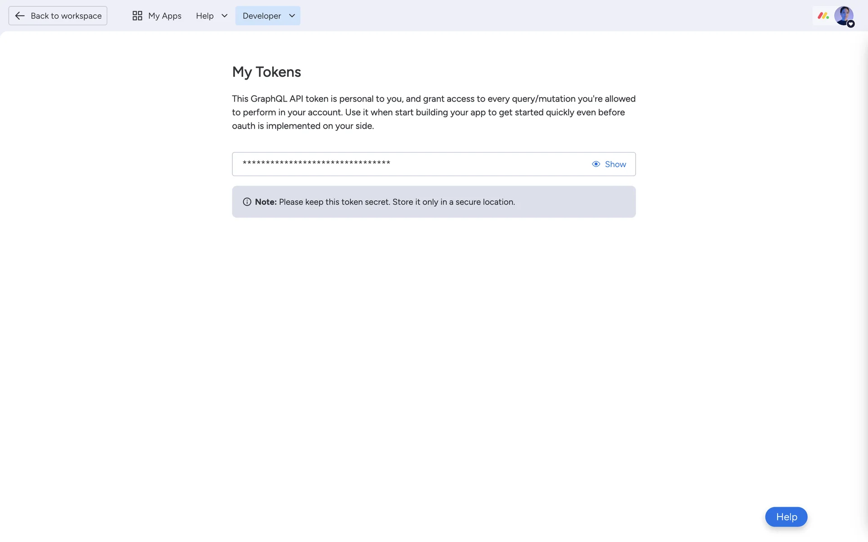
Task: Expand the Help menu chevron
Action: coord(224,16)
